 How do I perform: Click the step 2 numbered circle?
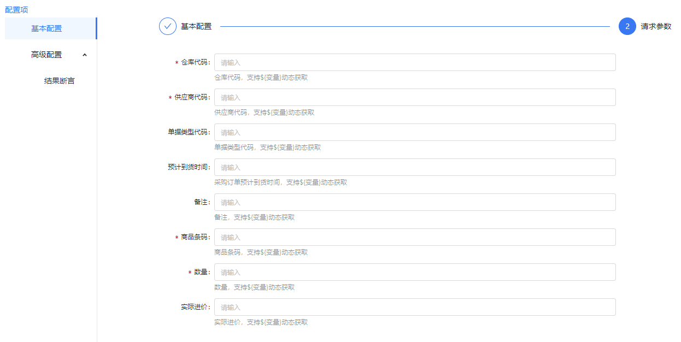coord(627,26)
